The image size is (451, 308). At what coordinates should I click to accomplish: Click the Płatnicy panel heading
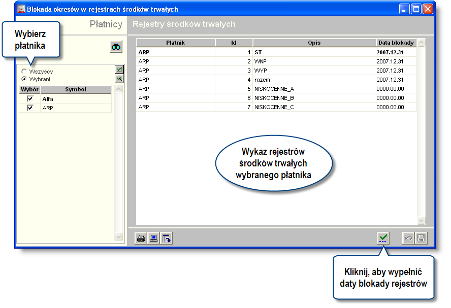106,24
